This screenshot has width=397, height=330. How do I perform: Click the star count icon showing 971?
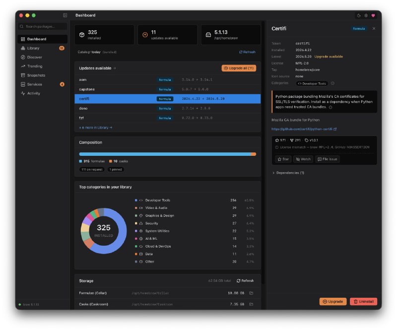click(277, 140)
